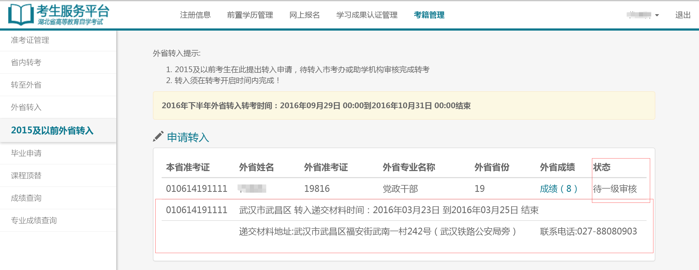Open 网上报名 in top navigation
This screenshot has height=270, width=699.
coord(304,15)
